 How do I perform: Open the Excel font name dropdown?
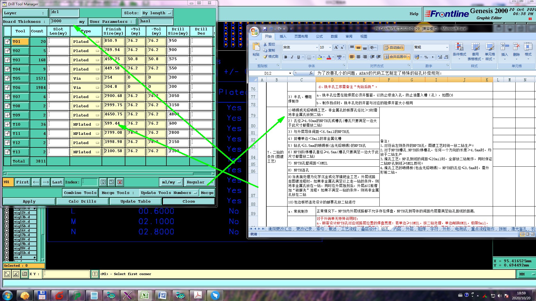point(317,47)
